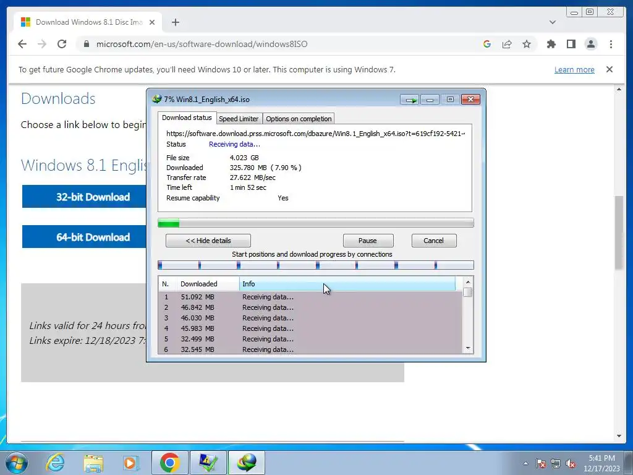Image resolution: width=633 pixels, height=475 pixels.
Task: Open Action Center flag tray icon
Action: pyautogui.click(x=541, y=463)
